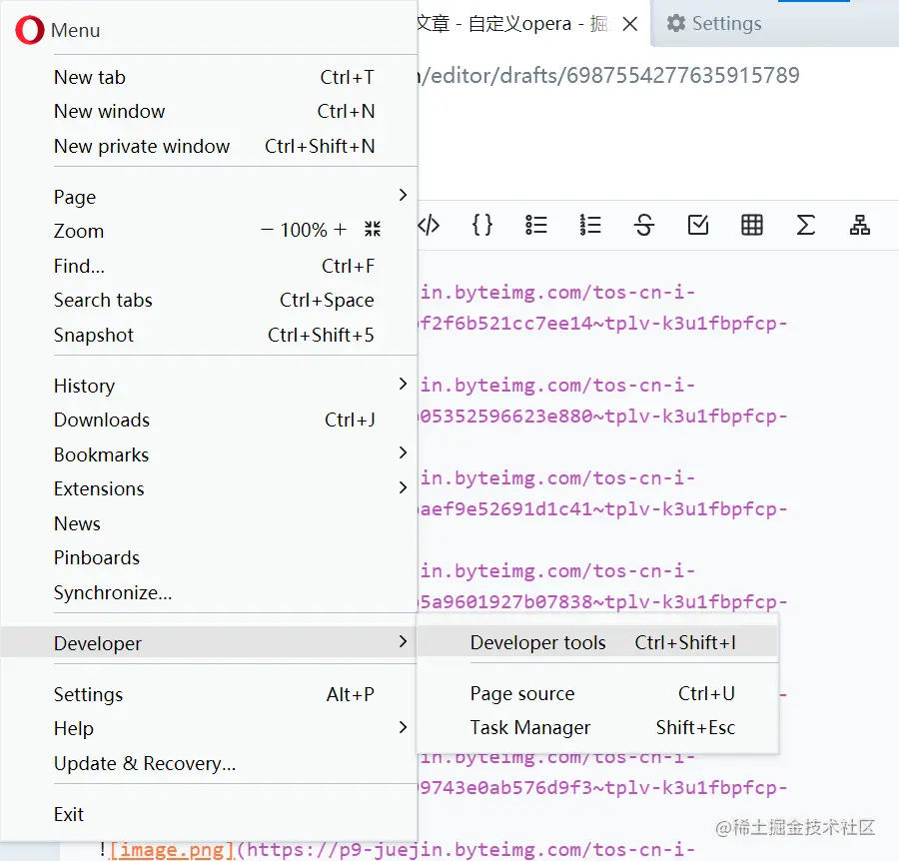899x861 pixels.
Task: Insert table icon in editor toolbar
Action: 751,225
